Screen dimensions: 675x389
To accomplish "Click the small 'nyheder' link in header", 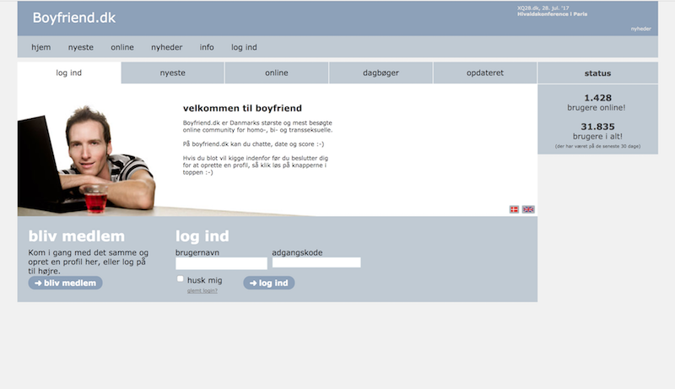I will pos(641,29).
